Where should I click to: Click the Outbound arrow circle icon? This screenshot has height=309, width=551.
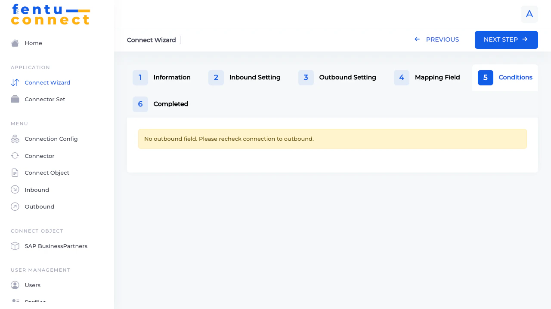click(15, 206)
